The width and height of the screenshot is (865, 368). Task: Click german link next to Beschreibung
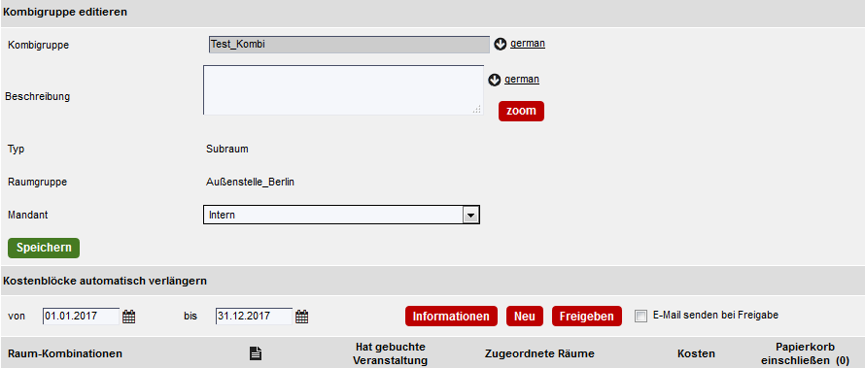(522, 80)
